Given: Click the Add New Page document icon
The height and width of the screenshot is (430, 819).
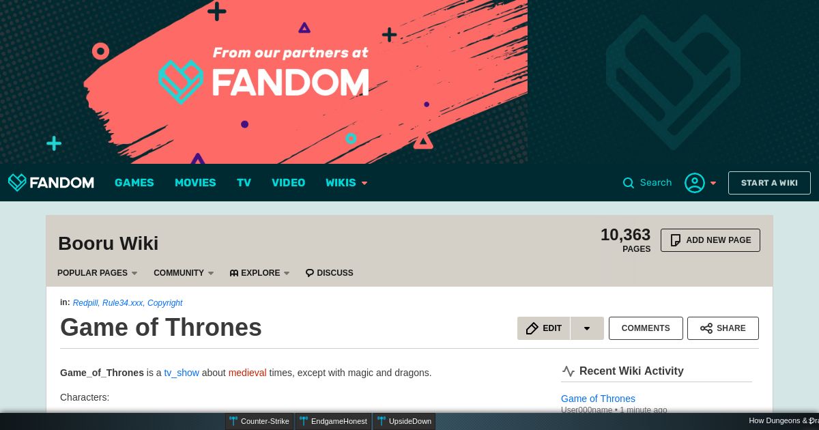Looking at the screenshot, I should pos(676,240).
